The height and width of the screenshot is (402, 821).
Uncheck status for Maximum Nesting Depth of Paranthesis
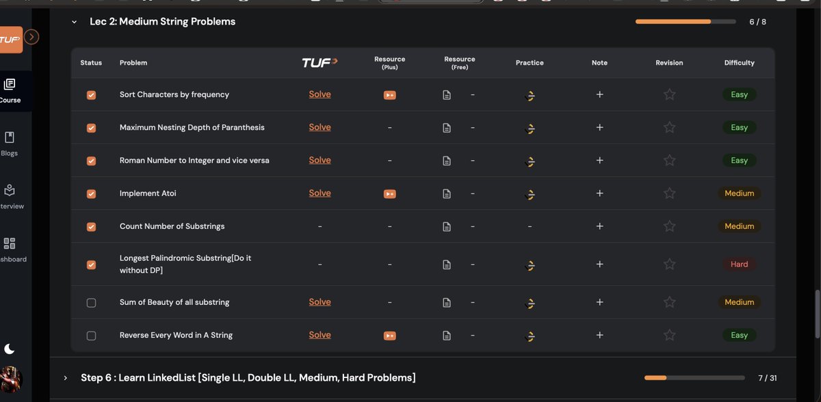(91, 128)
